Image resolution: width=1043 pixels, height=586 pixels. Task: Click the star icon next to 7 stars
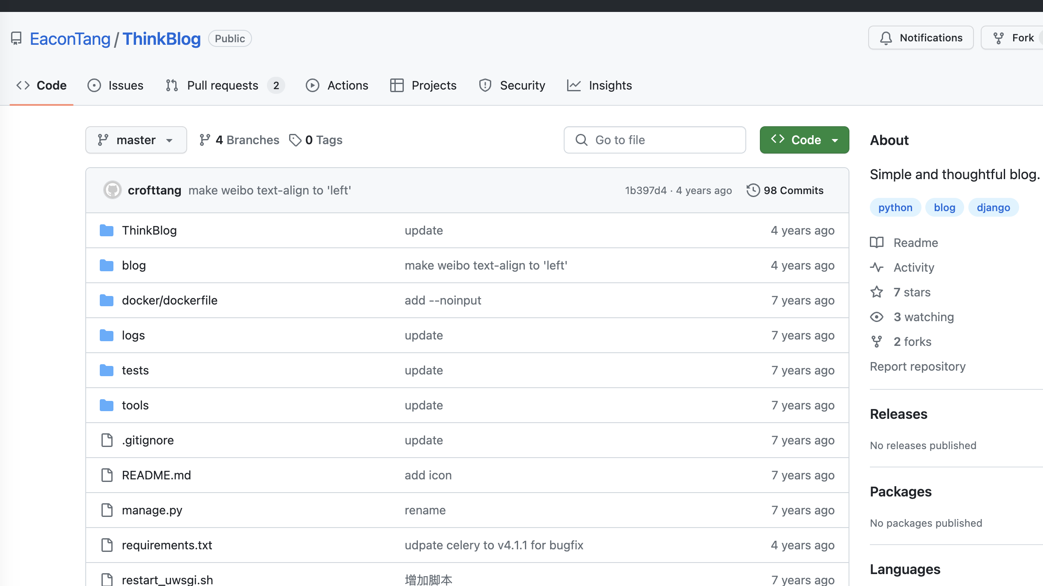(877, 292)
